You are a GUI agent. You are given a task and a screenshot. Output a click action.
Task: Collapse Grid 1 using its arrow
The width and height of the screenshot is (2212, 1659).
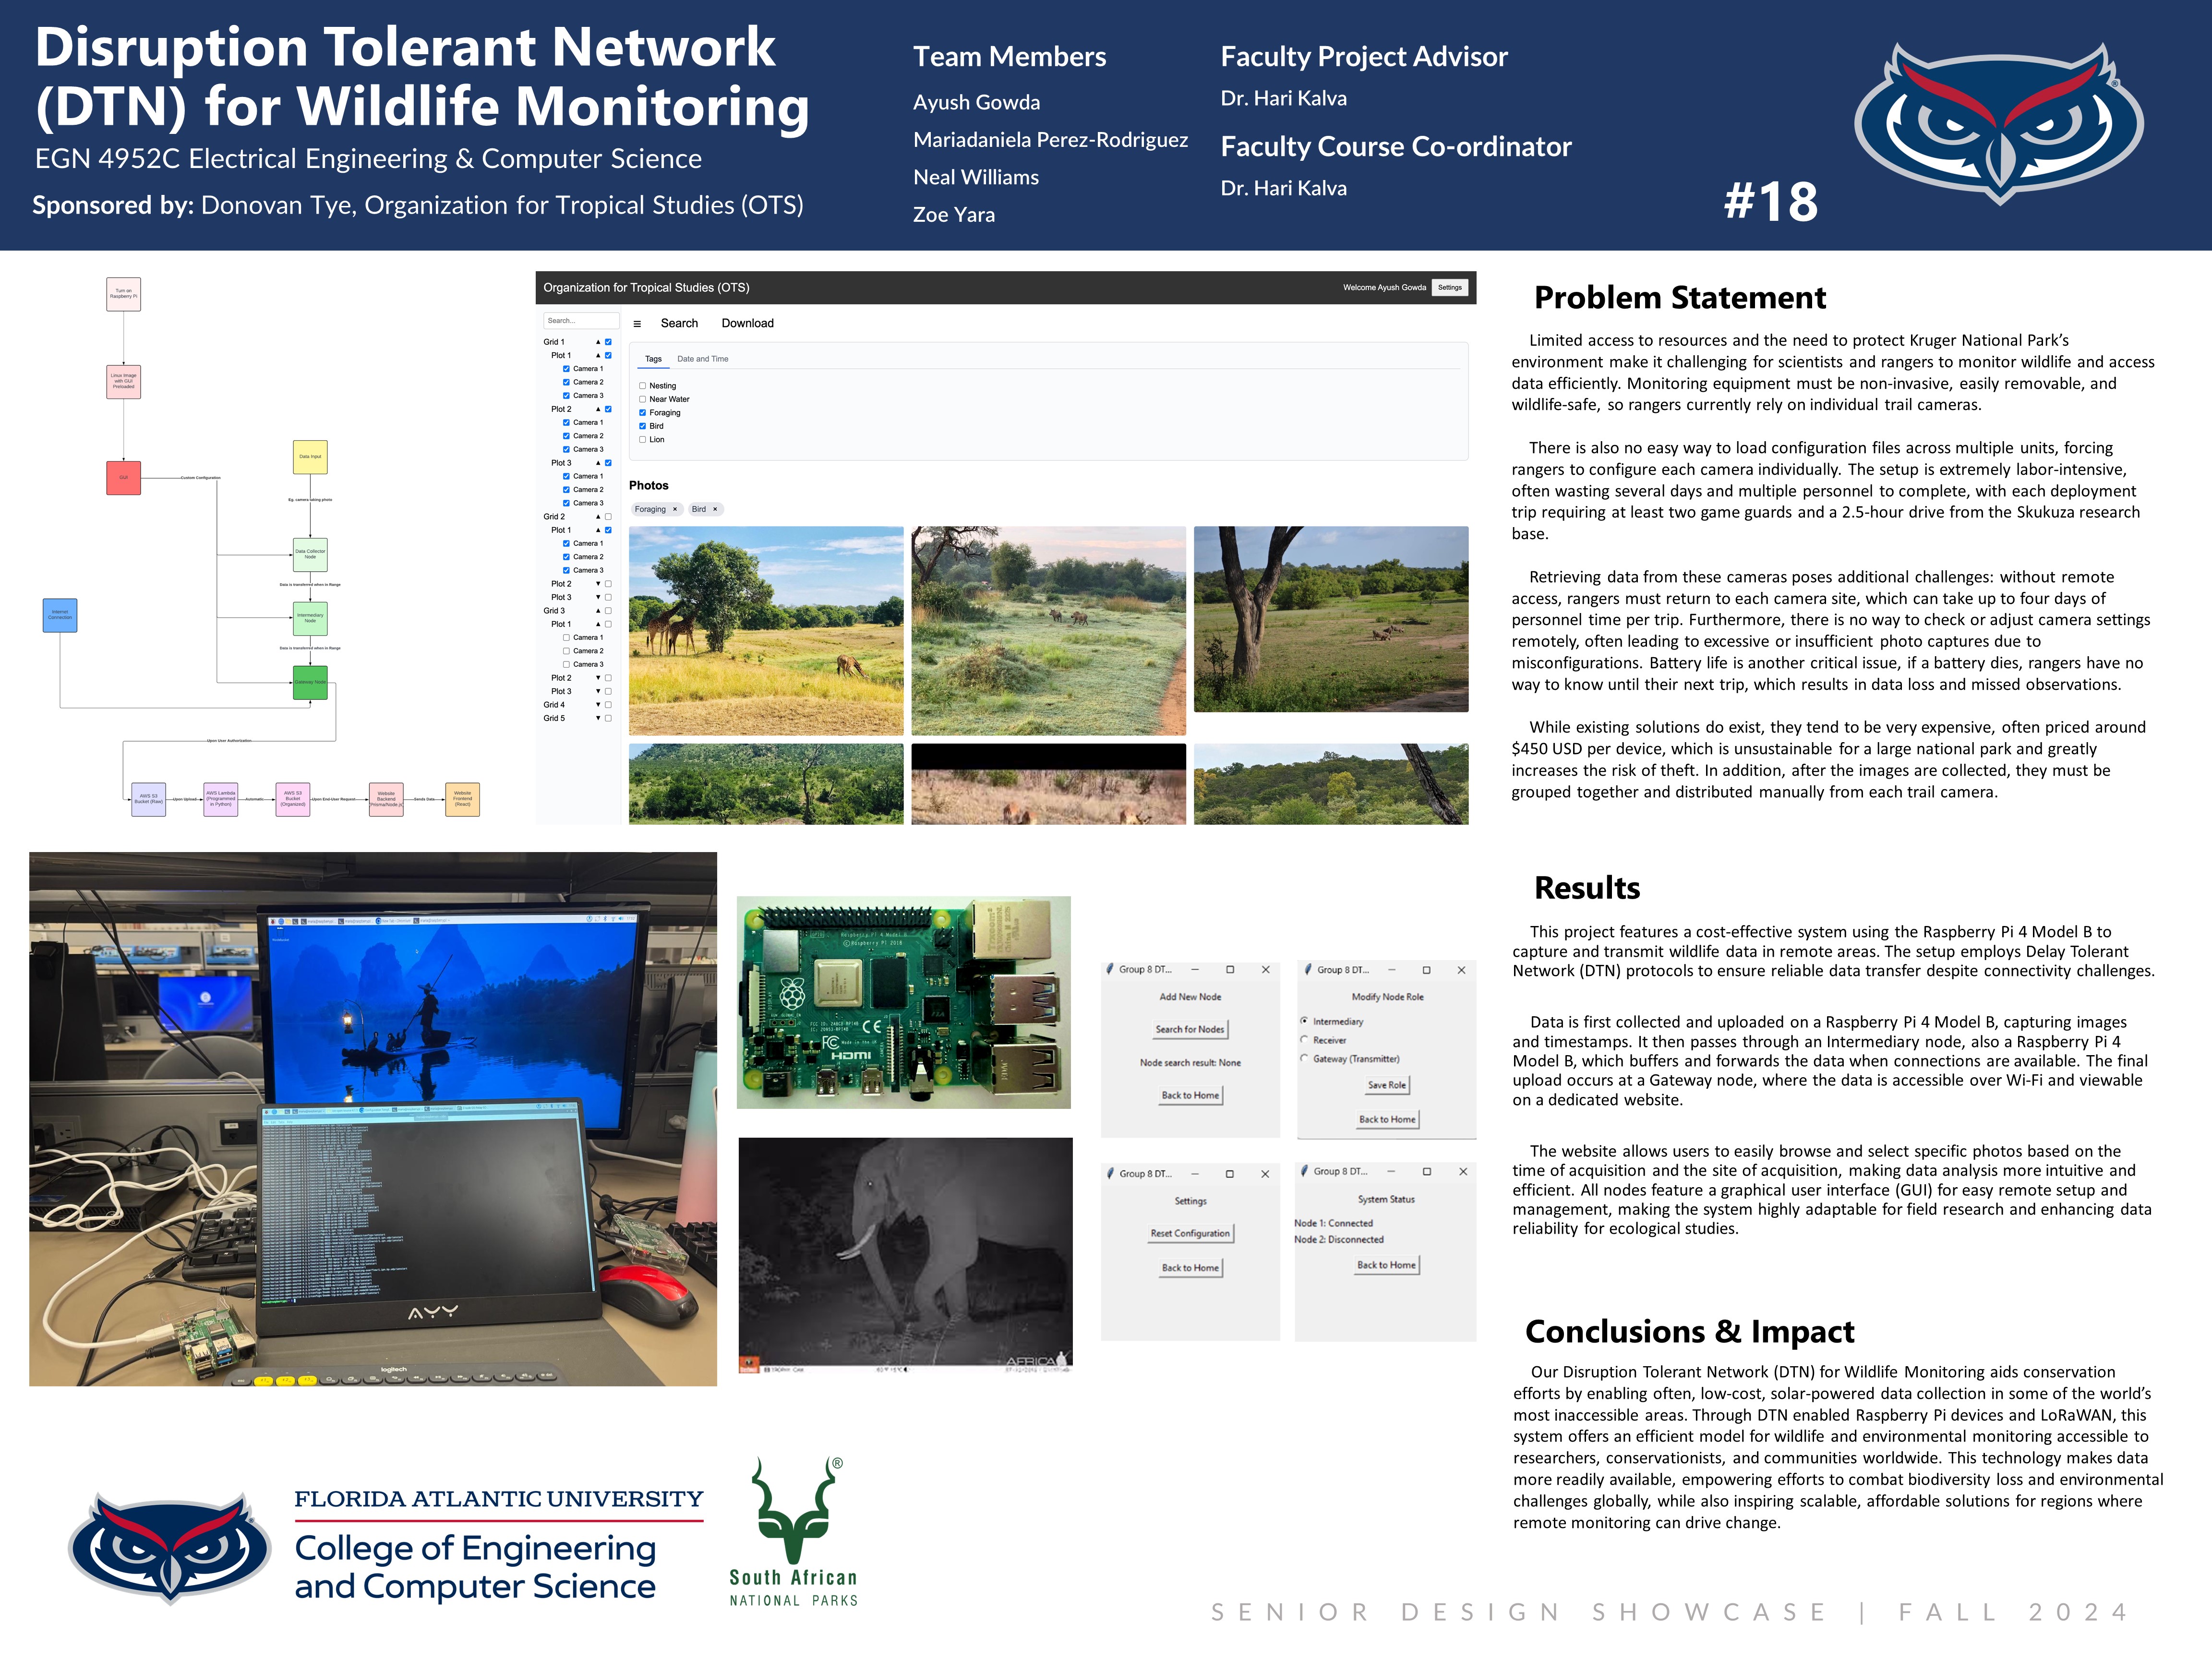coord(598,342)
